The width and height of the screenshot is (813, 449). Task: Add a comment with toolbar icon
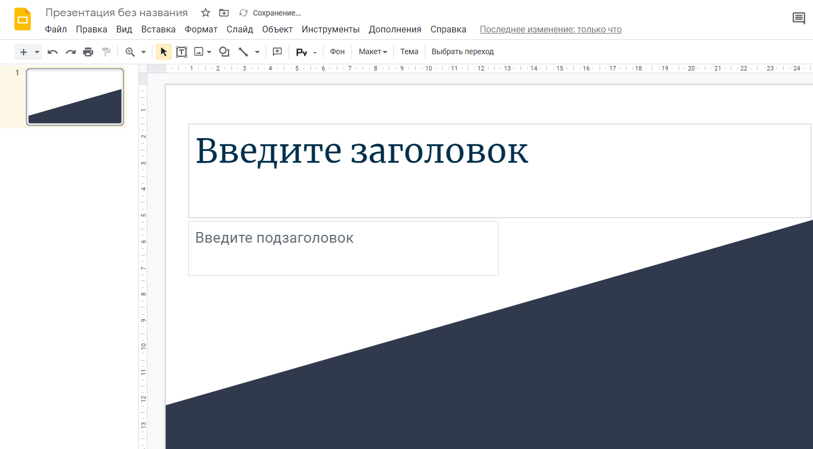click(x=277, y=52)
